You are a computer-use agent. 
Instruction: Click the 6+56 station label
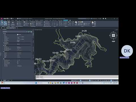(x=78, y=36)
